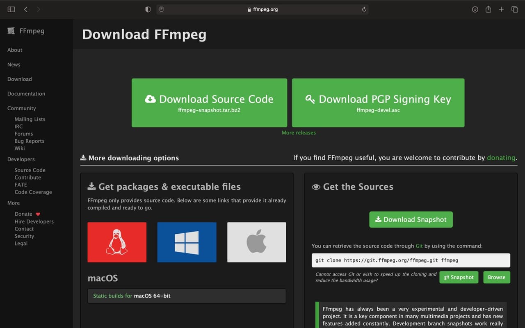Go back with the back arrow
The width and height of the screenshot is (525, 328).
[x=25, y=9]
